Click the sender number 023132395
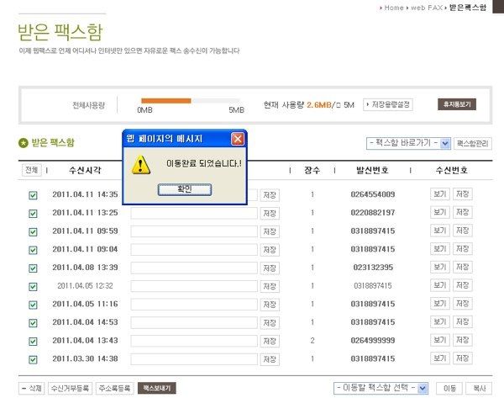 click(373, 268)
